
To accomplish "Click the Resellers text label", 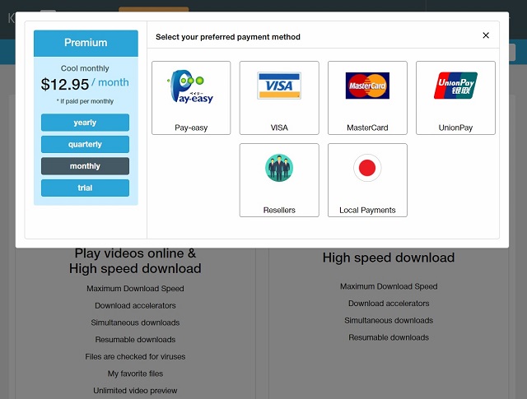I will [x=279, y=211].
